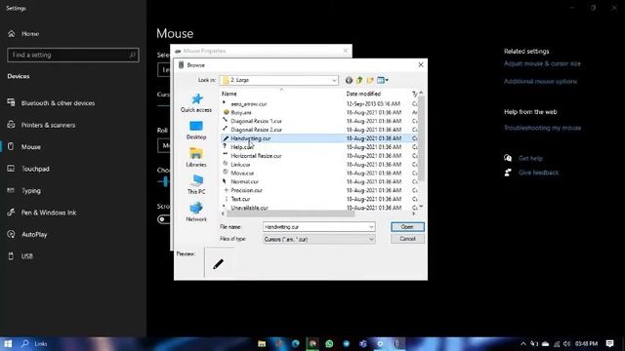Click the Cancel button
Viewport: 625px width, 351px height.
click(x=407, y=239)
